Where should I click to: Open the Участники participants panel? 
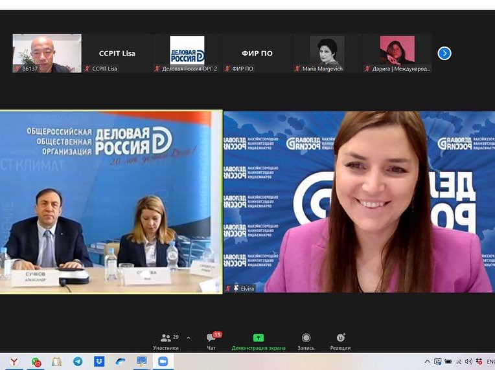166,342
